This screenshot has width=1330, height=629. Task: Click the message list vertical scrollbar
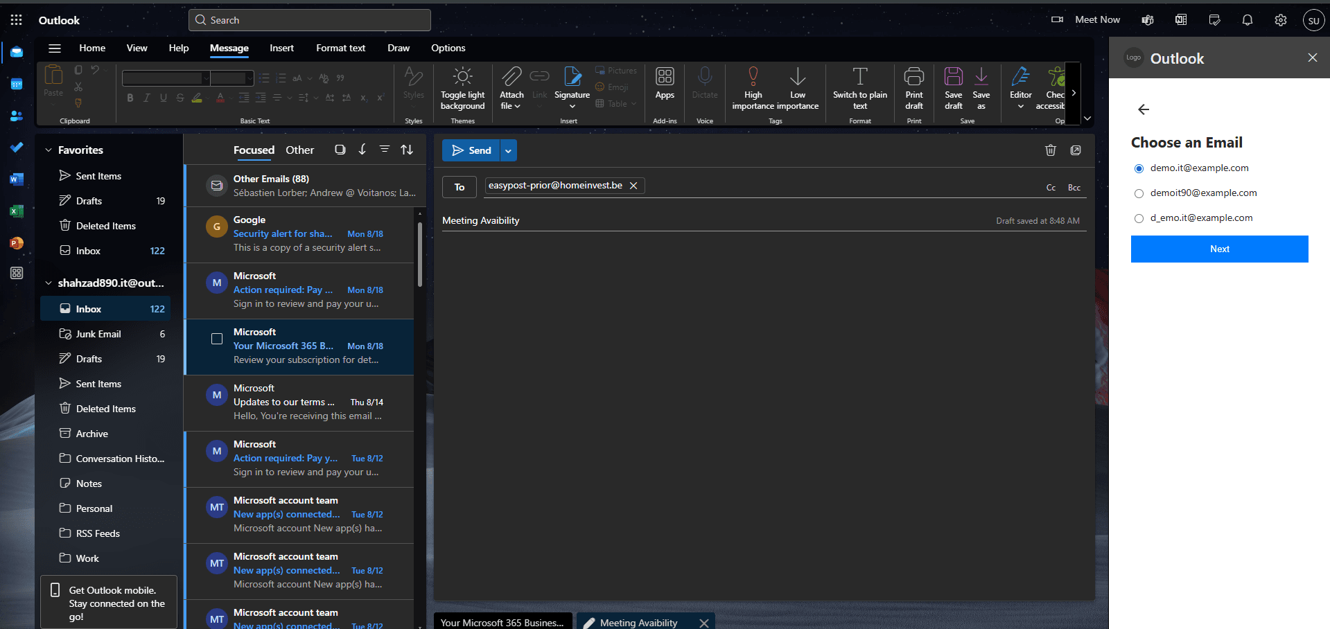pyautogui.click(x=419, y=254)
